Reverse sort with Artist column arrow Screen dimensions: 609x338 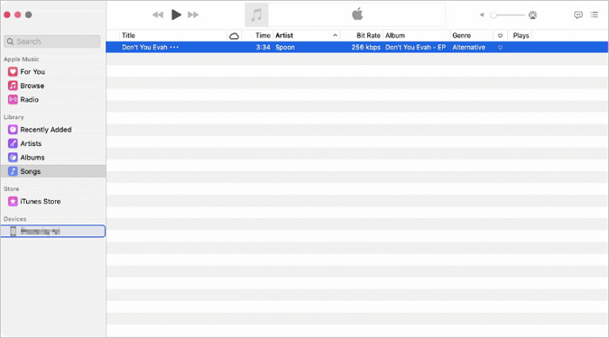[x=335, y=36]
